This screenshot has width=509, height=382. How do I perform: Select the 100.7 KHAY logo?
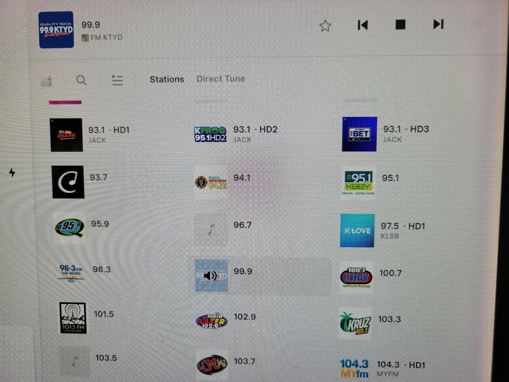(x=356, y=277)
